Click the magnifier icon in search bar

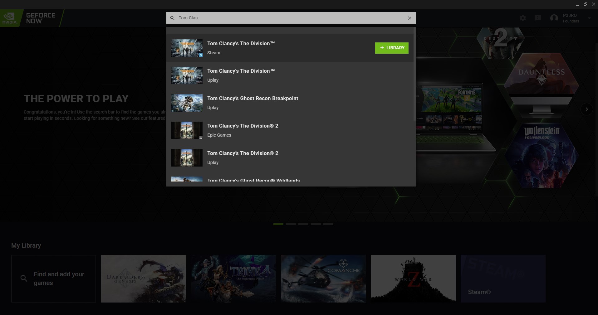172,18
